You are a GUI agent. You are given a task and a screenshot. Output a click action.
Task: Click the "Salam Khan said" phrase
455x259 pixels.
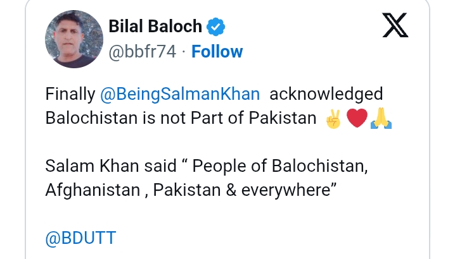tap(112, 166)
